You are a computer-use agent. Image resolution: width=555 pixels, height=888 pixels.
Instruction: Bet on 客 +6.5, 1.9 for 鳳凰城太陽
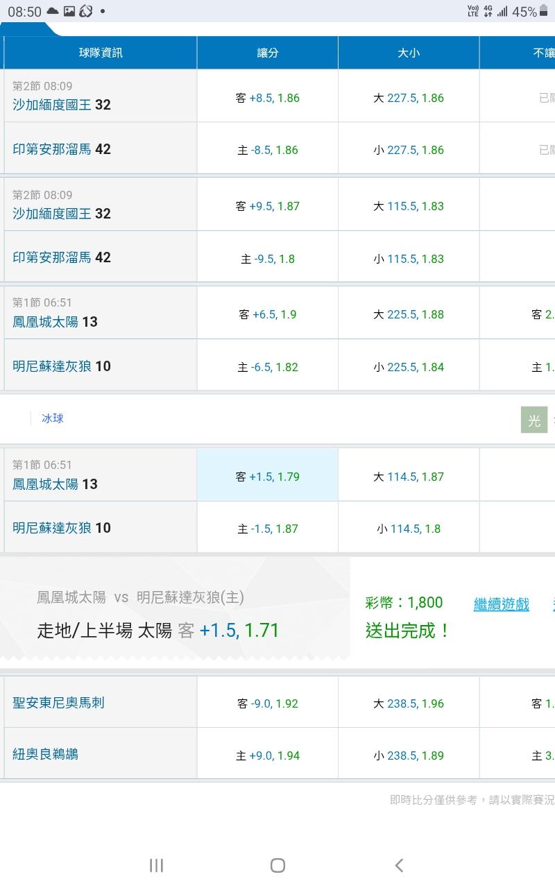click(267, 314)
